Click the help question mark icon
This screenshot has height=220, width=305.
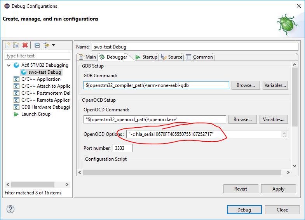pos(10,210)
